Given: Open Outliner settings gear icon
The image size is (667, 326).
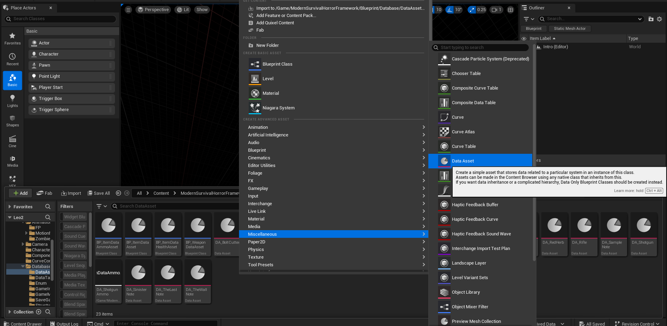Looking at the screenshot, I should click(659, 19).
